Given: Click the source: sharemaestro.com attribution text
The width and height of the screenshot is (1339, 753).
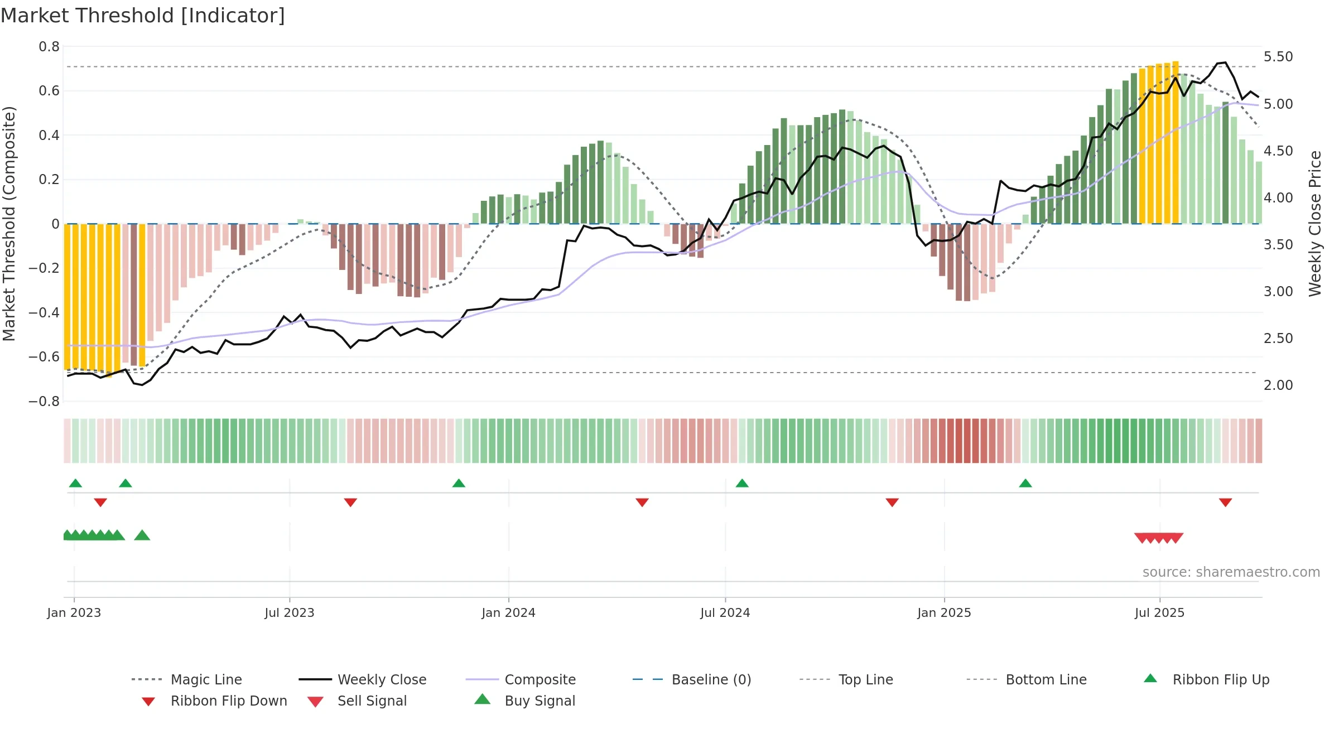Looking at the screenshot, I should (1231, 572).
